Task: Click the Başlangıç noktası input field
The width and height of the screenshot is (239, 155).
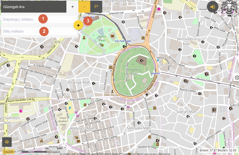Action: pos(20,19)
